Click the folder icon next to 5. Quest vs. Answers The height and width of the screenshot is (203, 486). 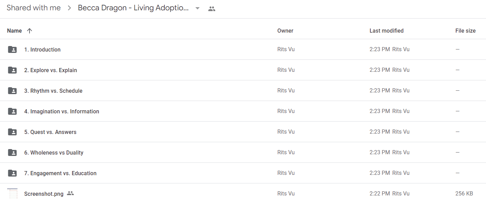coord(12,132)
